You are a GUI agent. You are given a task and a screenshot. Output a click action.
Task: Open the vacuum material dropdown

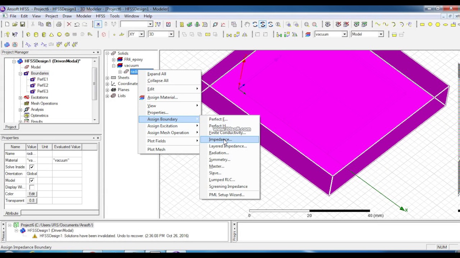(344, 34)
